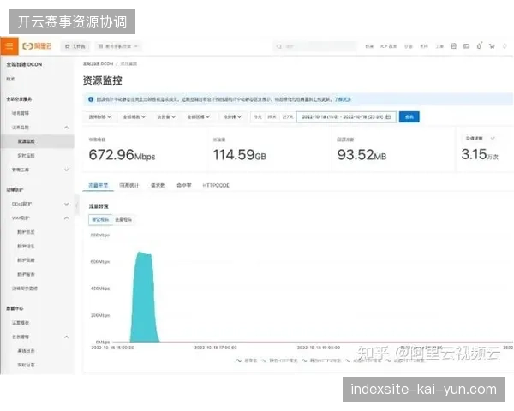The image size is (514, 411).
Task: Open 防护策略 under WAF防护
Action: pos(26,260)
